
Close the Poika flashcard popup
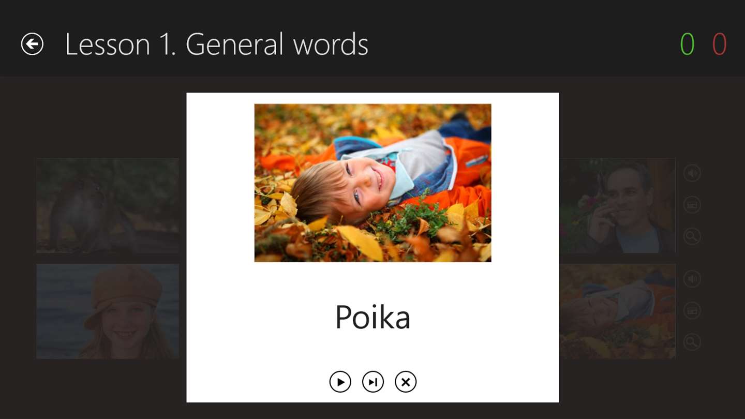[406, 382]
